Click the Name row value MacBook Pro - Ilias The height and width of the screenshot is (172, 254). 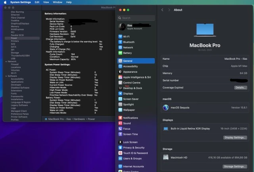(236, 59)
